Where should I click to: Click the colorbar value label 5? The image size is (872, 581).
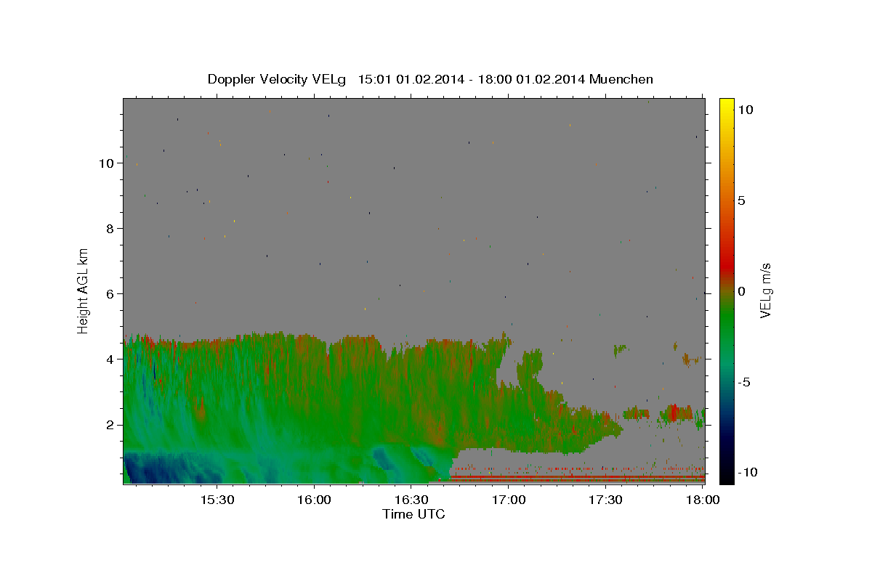(x=741, y=200)
